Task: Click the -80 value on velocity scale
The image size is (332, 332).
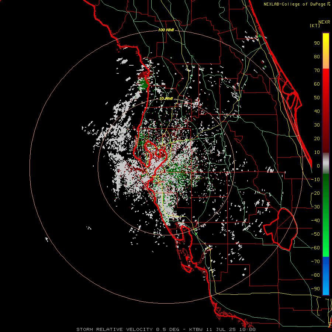Action: [x=315, y=275]
